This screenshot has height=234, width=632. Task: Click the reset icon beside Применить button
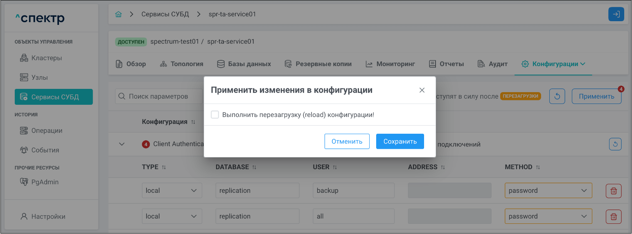(557, 97)
